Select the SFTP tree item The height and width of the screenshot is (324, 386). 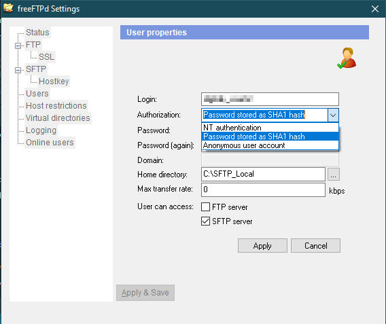pos(36,69)
